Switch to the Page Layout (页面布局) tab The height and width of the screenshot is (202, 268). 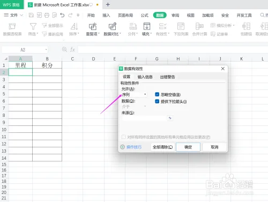(125, 16)
